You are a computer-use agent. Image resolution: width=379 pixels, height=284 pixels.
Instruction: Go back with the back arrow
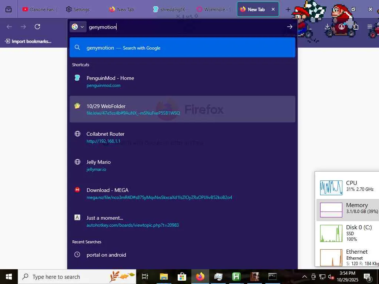[x=9, y=27]
